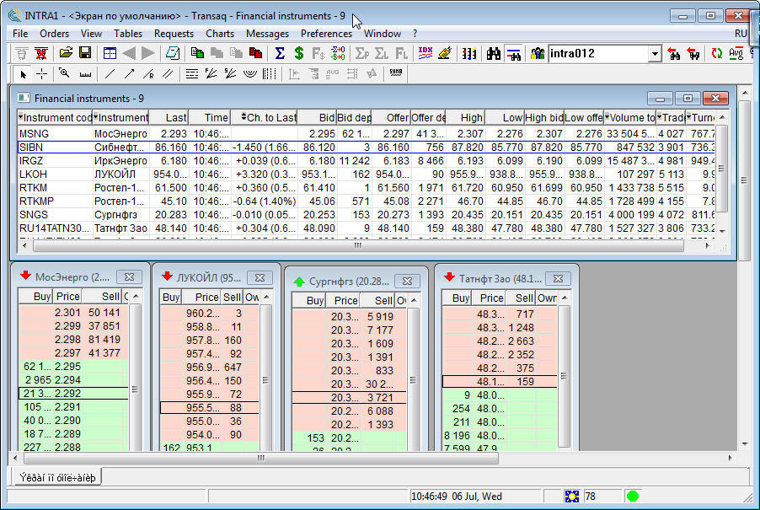Select the LKOH instrument row
Screen dimensions: 760x510
point(34,174)
